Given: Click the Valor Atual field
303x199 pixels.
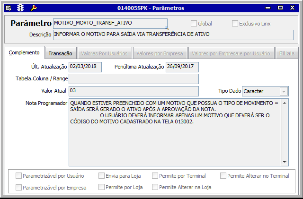Looking at the screenshot, I should [x=134, y=91].
